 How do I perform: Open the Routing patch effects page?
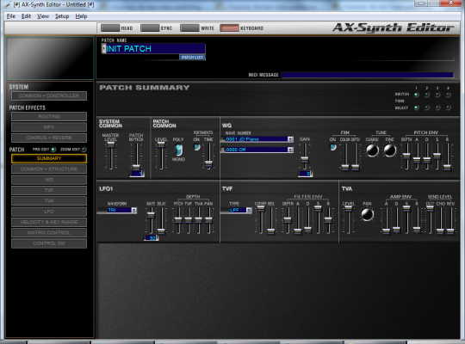coord(49,116)
